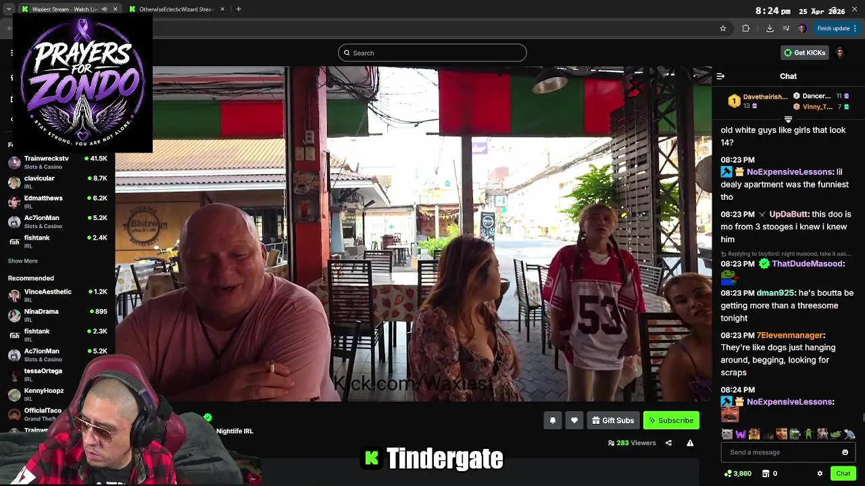Viewport: 865px width, 486px height.
Task: Bookmark this page with the star icon
Action: click(x=723, y=28)
